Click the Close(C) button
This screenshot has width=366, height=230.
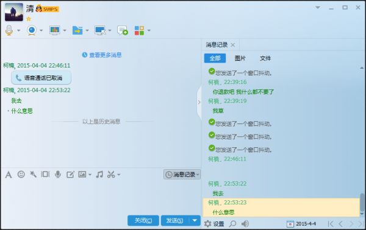[143, 220]
